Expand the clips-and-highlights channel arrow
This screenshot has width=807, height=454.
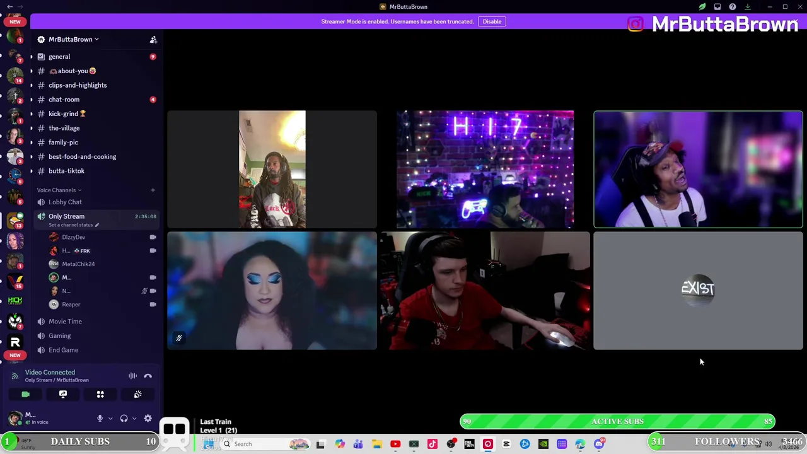click(31, 85)
